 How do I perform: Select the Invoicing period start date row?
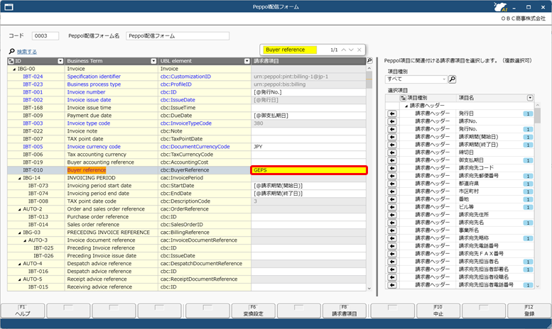[x=187, y=186]
